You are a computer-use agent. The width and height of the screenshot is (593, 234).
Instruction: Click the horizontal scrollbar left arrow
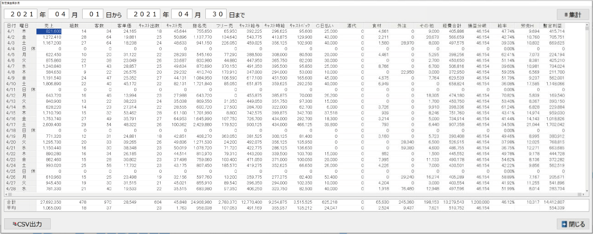click(7, 195)
